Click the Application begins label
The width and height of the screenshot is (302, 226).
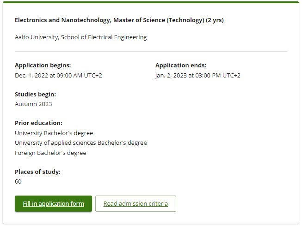[43, 65]
